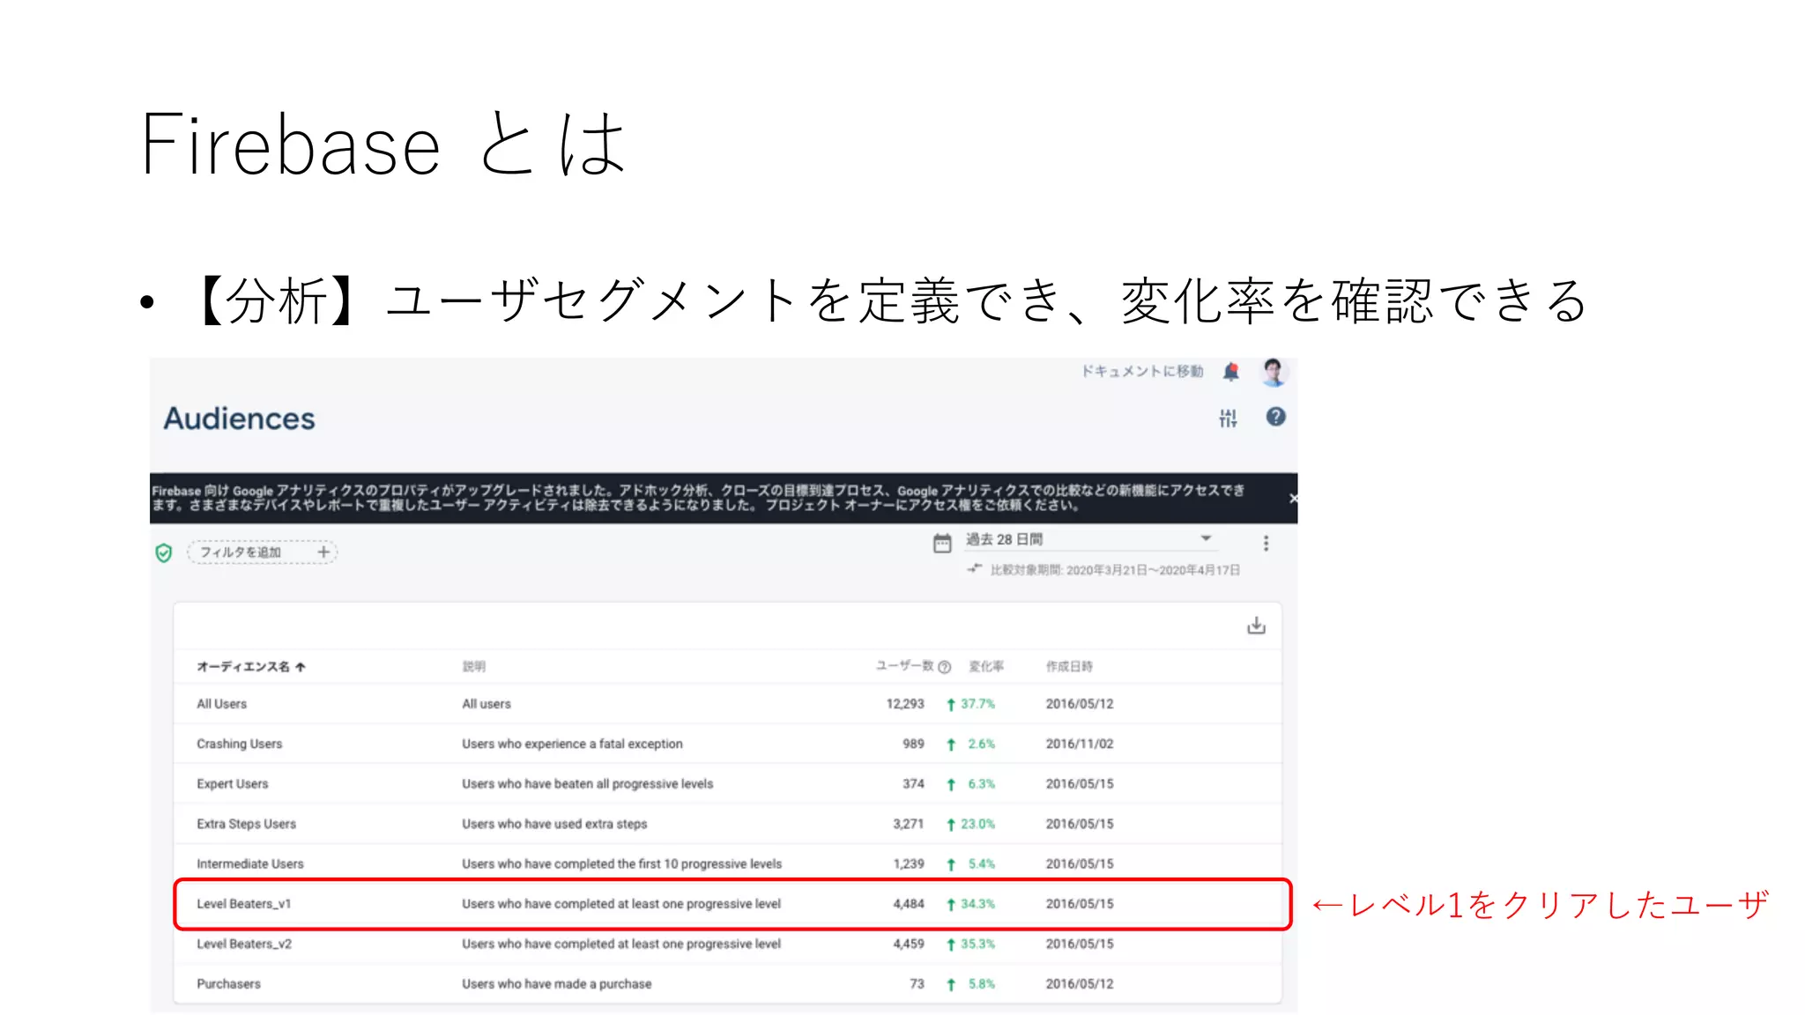The width and height of the screenshot is (1805, 1015).
Task: Click the 説明 column header
Action: point(474,666)
